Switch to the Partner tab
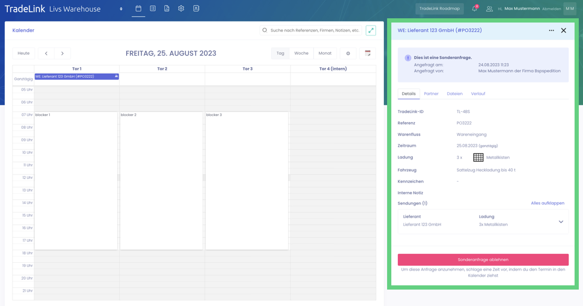Screen dimensions: 583x306 click(431, 94)
